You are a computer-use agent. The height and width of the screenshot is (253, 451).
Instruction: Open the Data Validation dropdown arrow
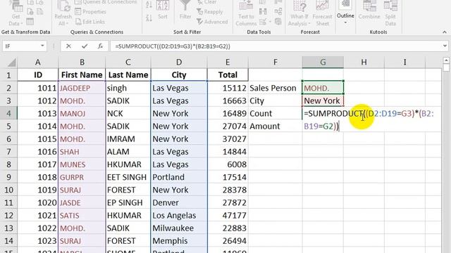[x=270, y=22]
